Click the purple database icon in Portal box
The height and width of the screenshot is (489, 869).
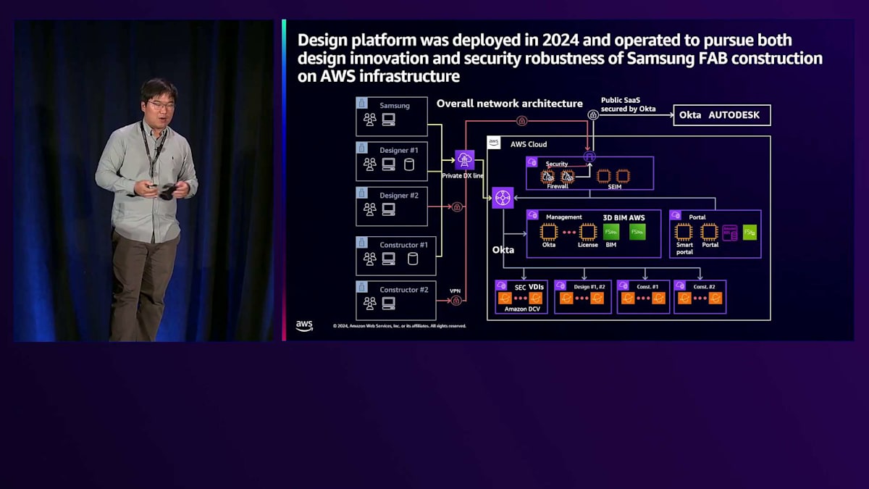click(730, 233)
